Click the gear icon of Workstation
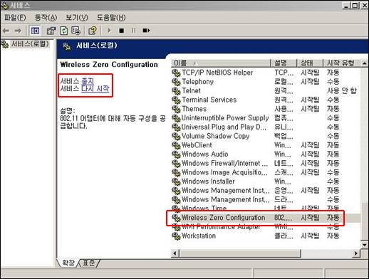This screenshot has height=279, width=369. (x=176, y=236)
